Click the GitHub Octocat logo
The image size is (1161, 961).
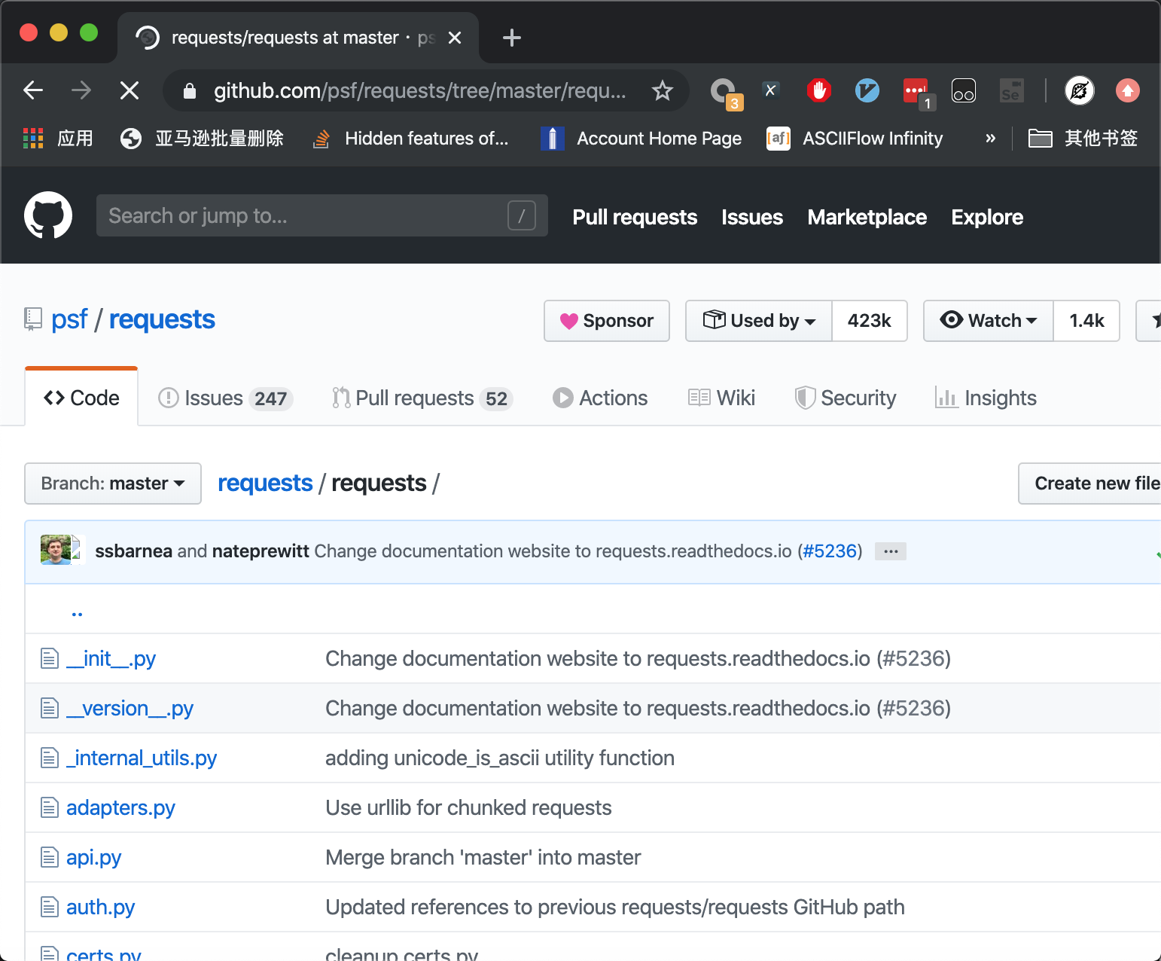click(48, 215)
